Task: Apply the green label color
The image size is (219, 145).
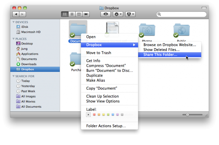Action: 108,115
